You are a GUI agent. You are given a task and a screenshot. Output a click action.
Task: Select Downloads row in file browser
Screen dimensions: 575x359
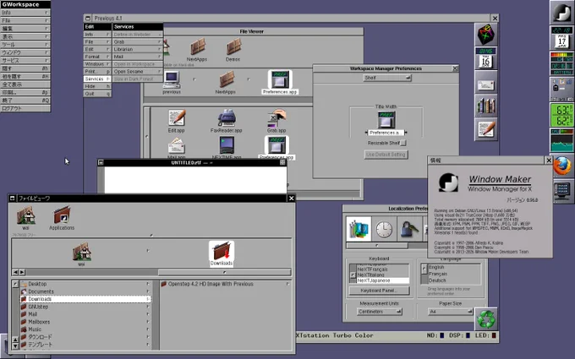[x=85, y=299]
